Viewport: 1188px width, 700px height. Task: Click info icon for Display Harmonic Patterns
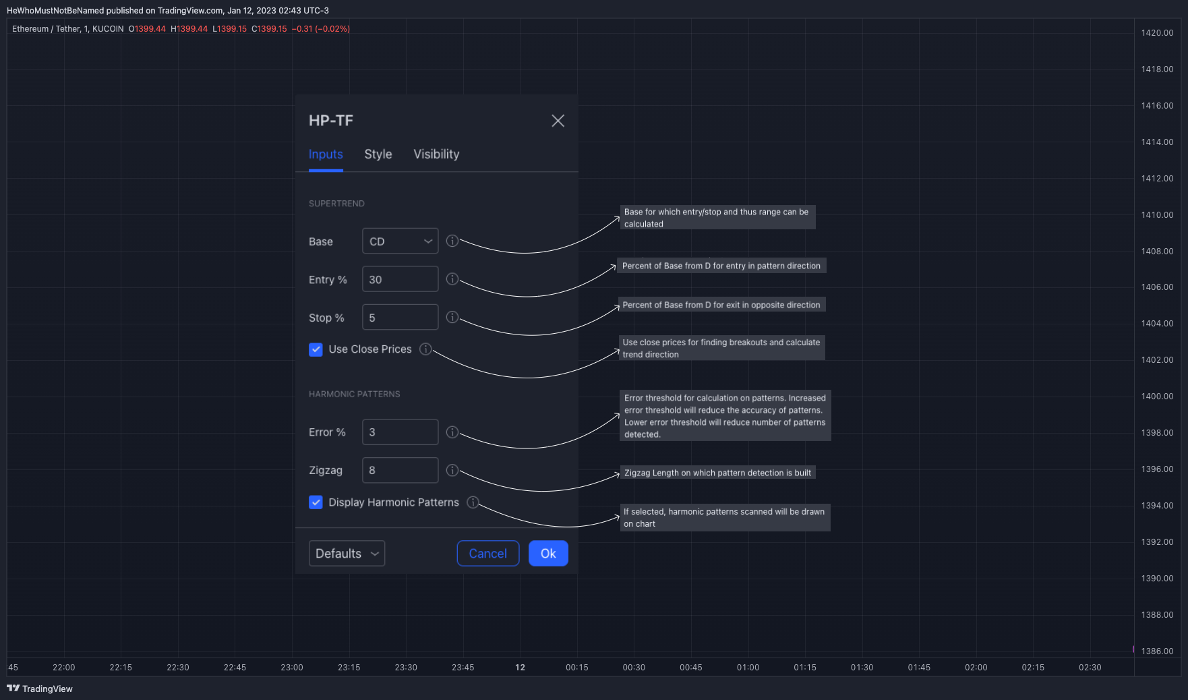[473, 502]
